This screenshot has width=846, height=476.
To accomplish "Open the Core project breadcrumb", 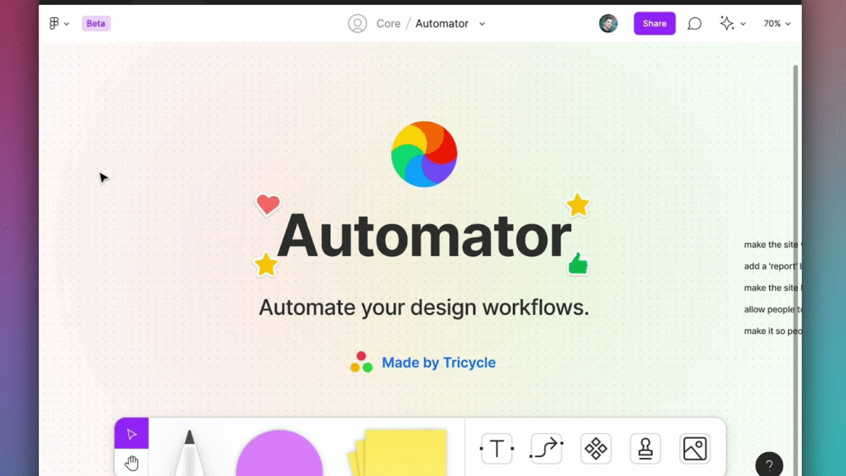I will [388, 24].
